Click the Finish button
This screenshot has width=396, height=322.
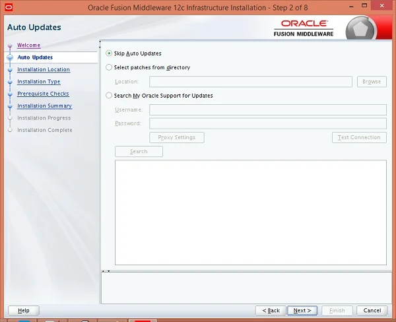[x=337, y=310]
